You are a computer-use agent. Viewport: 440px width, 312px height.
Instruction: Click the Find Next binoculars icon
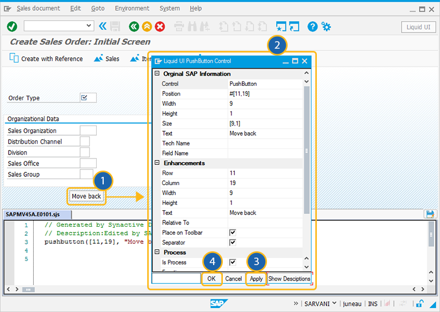click(x=205, y=27)
